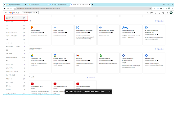The image size is (177, 133).
Task: Select the ビッグデータ category filter
Action: tap(16, 18)
